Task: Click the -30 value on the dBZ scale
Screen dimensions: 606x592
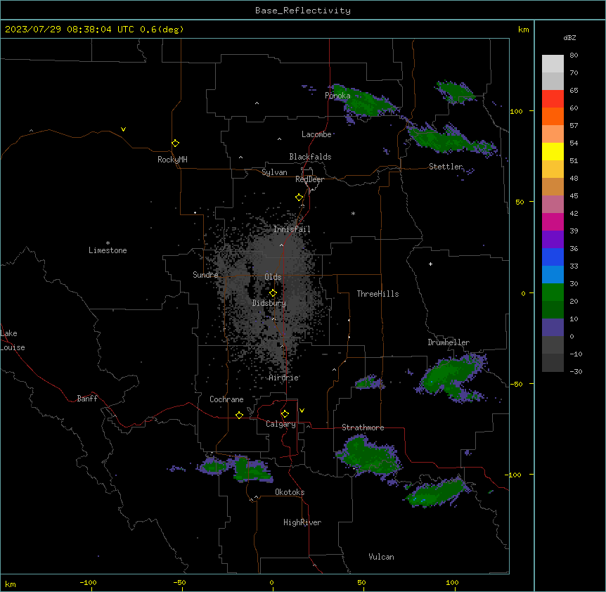Action: coord(576,371)
